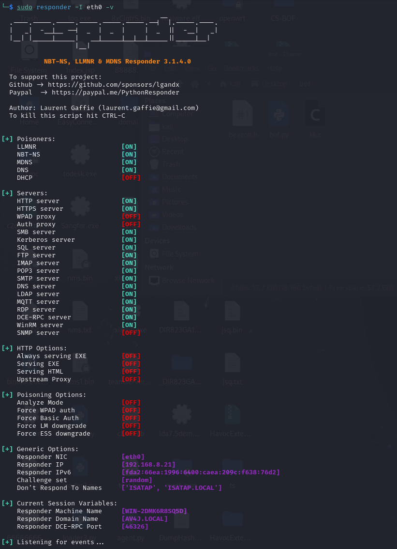
Task: Click the ISATAP names list value
Action: (172, 488)
